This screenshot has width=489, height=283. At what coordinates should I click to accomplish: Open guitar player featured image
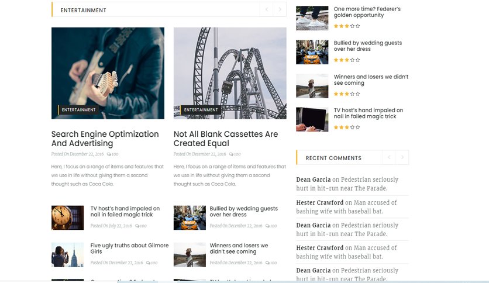pos(108,73)
